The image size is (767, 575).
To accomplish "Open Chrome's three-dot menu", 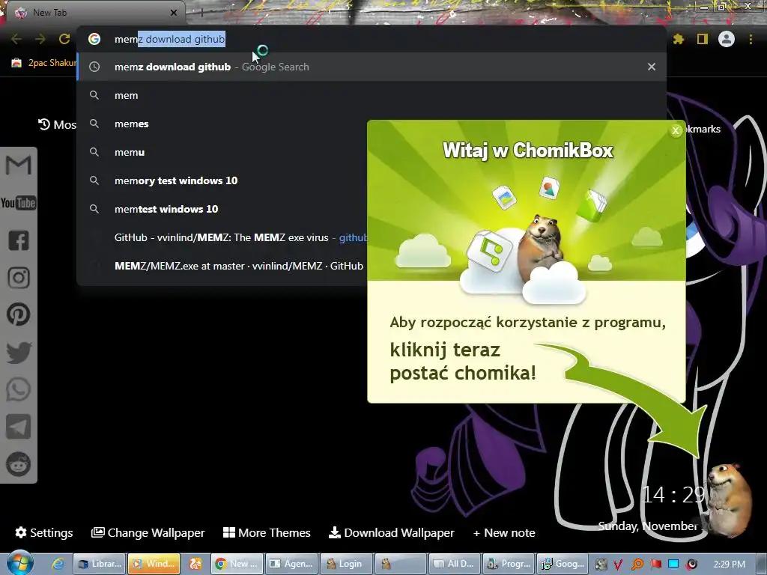I will [x=751, y=39].
